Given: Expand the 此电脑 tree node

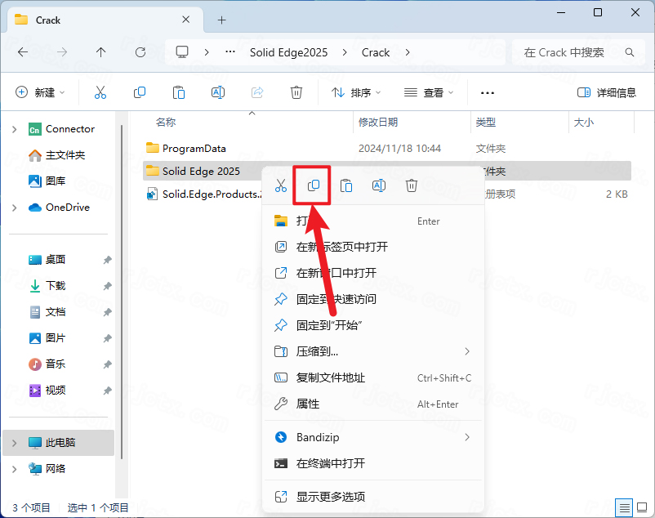Looking at the screenshot, I should click(14, 443).
